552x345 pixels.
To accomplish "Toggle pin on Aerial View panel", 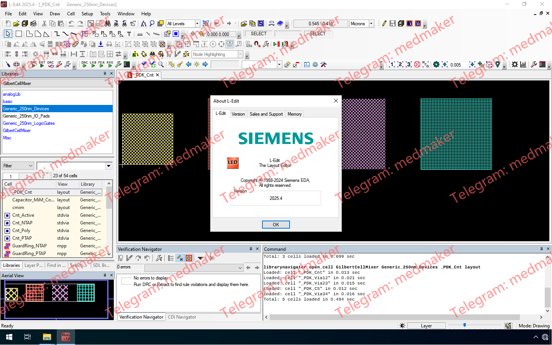I will pos(105,275).
